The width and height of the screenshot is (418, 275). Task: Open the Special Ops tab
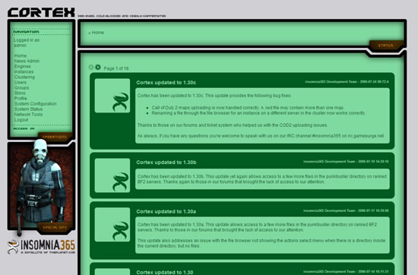[x=55, y=228]
